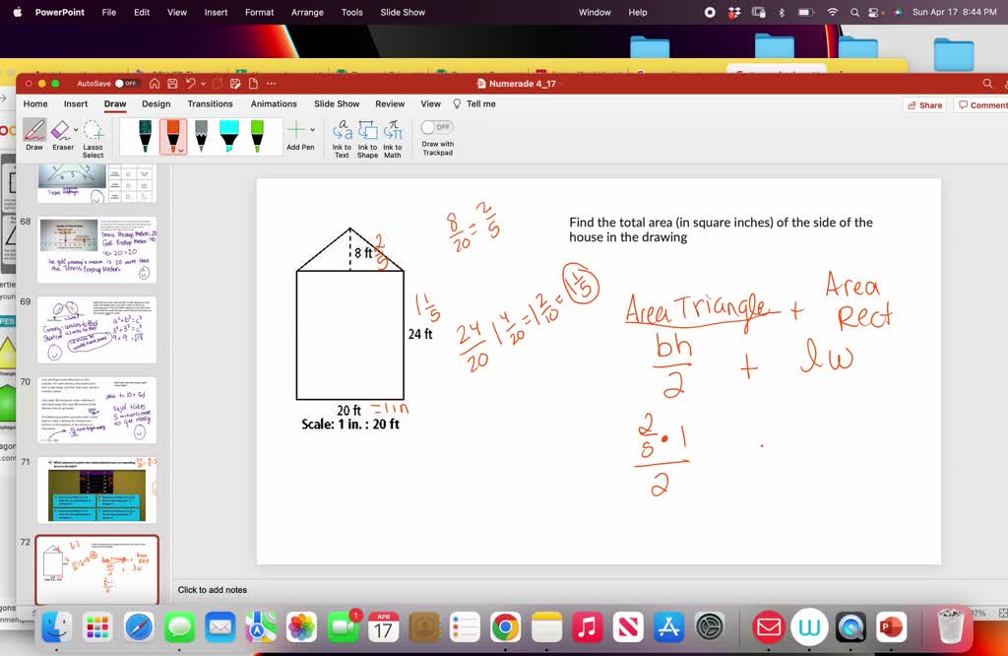Open the orange pen thickness dropdown
Image resolution: width=1008 pixels, height=656 pixels.
click(179, 150)
